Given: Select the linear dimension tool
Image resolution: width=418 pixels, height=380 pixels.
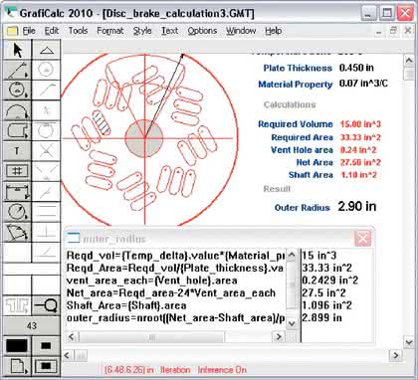Looking at the screenshot, I should [x=17, y=192].
